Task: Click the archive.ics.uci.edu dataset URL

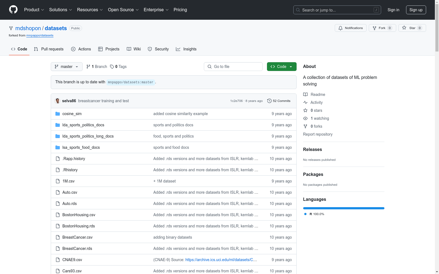Action: point(221,260)
